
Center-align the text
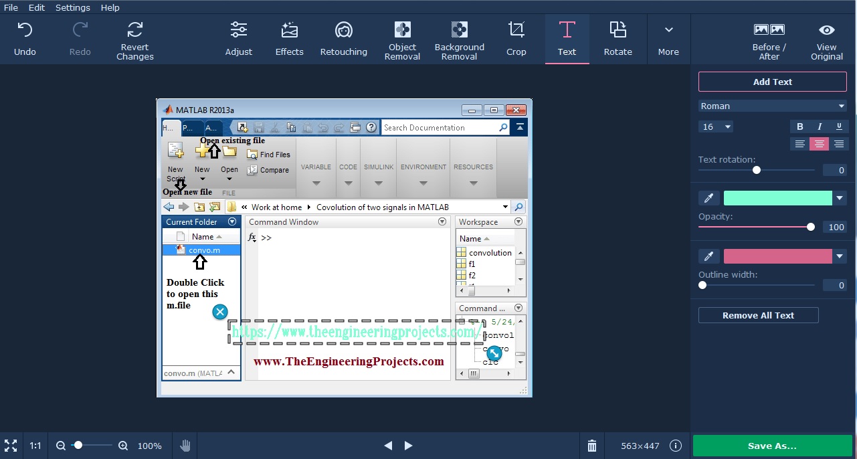(820, 144)
